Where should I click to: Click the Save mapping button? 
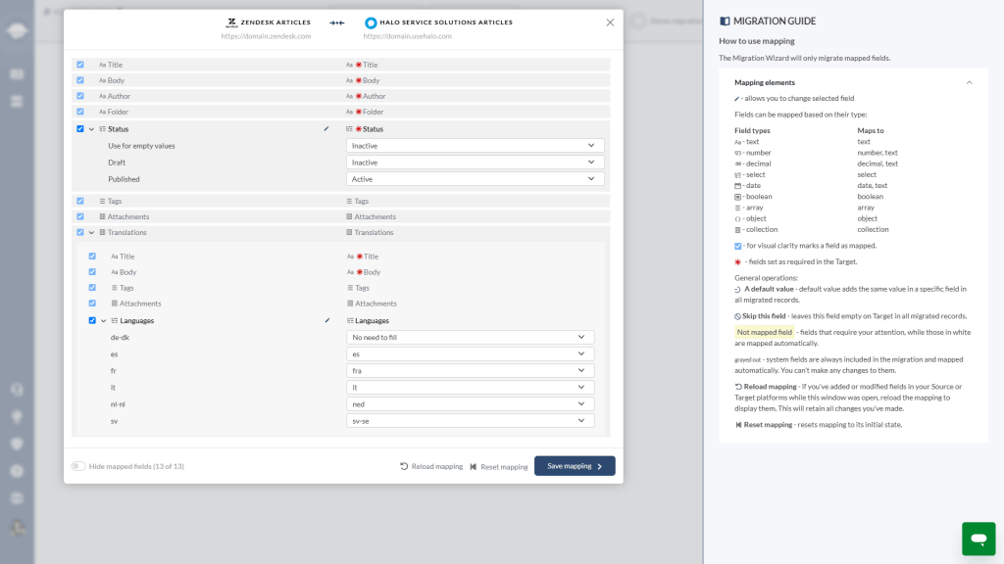[575, 466]
